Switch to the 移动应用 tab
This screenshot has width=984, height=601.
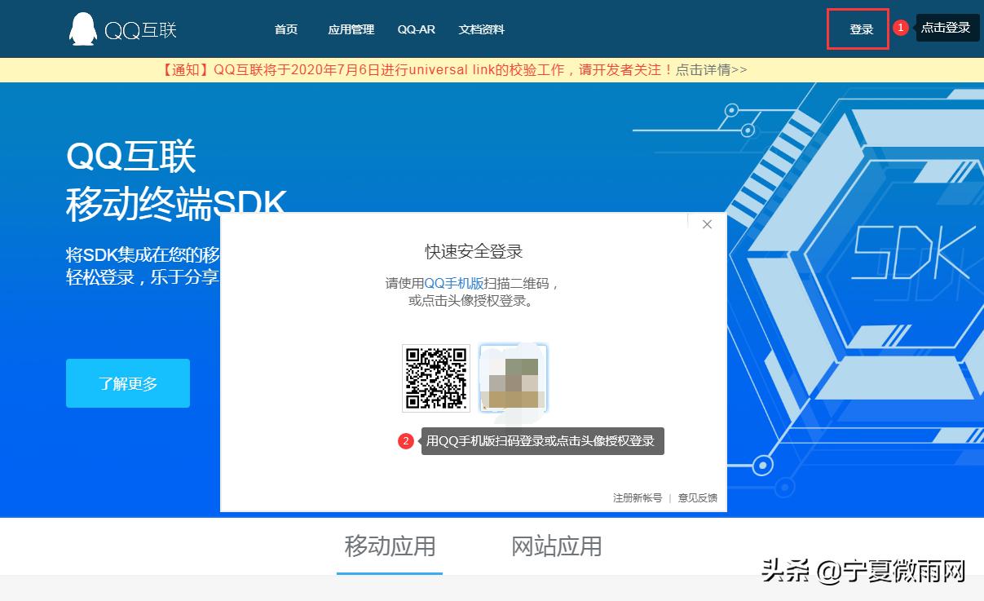(x=389, y=548)
